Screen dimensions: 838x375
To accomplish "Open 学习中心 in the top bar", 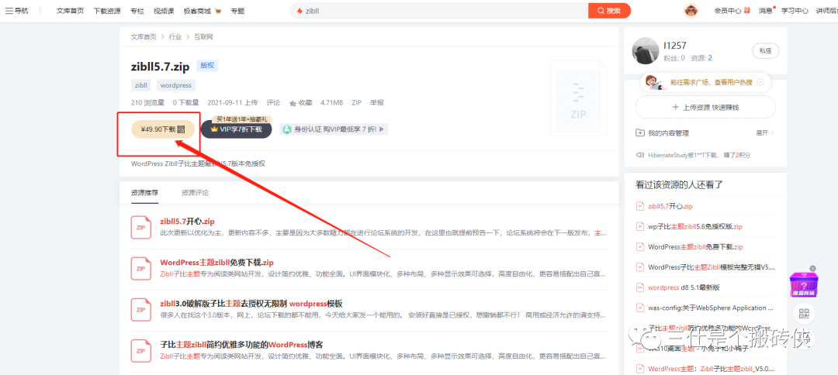I will coord(795,11).
